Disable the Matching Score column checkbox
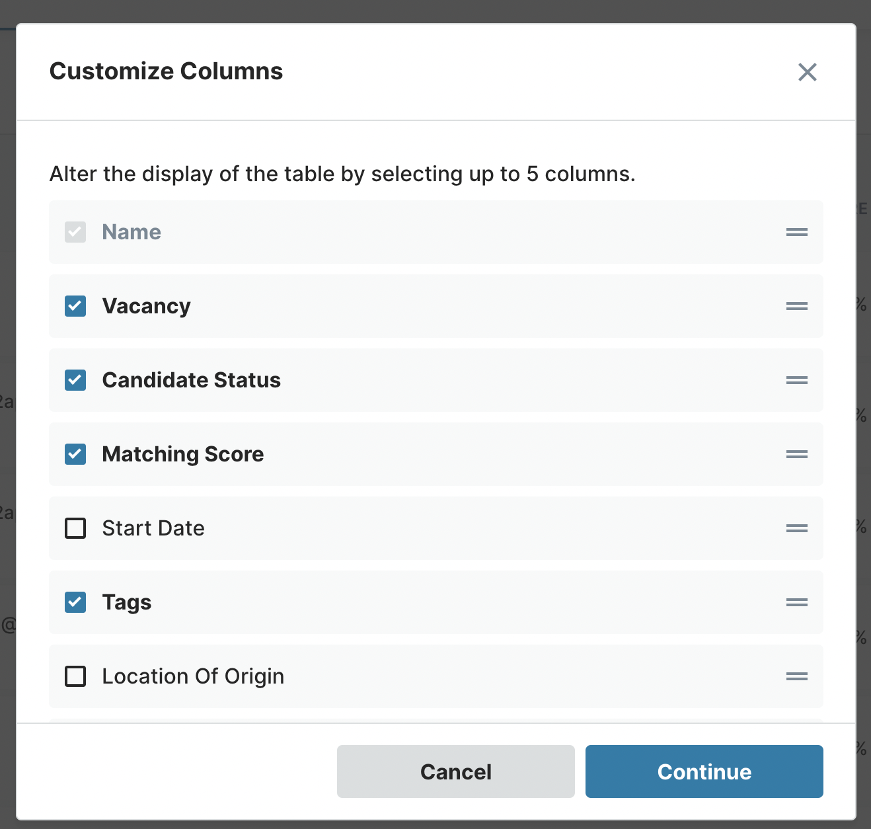 (75, 454)
